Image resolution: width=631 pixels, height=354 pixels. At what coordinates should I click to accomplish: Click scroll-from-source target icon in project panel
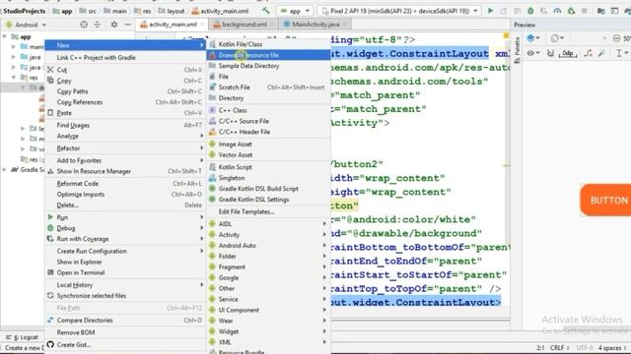click(x=84, y=25)
